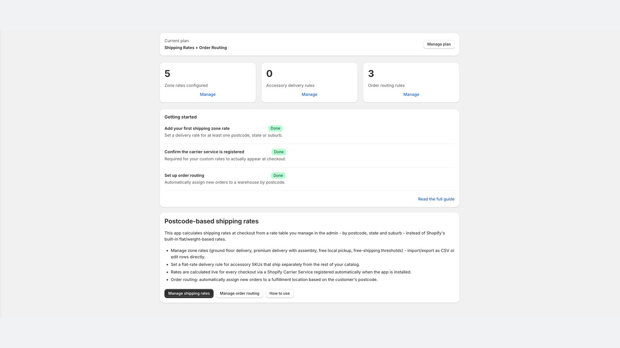
Task: Click the Read the full guide link
Action: (436, 199)
